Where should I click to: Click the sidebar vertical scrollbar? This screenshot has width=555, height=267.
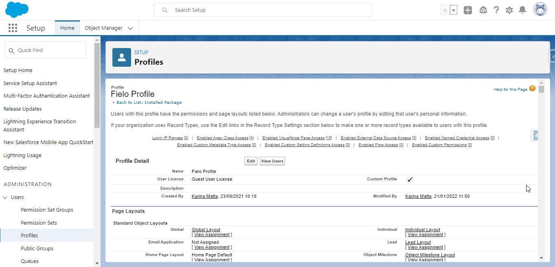point(97,85)
